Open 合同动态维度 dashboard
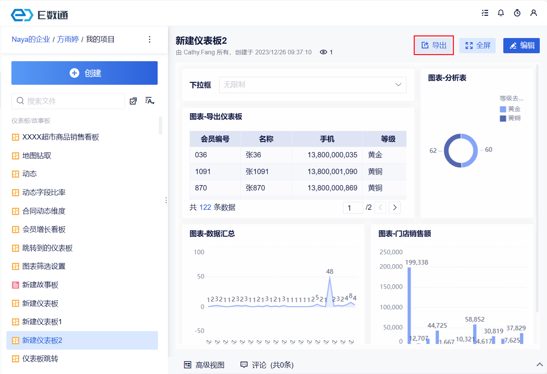 44,211
